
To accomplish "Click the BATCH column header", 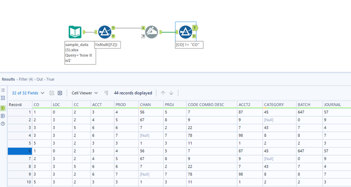I will click(309, 105).
